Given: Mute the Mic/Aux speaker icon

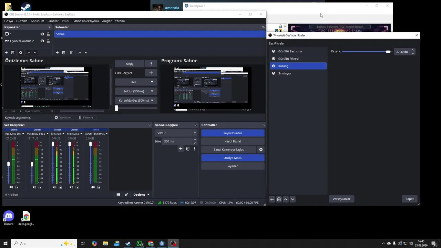Looking at the screenshot, I should tap(54, 187).
